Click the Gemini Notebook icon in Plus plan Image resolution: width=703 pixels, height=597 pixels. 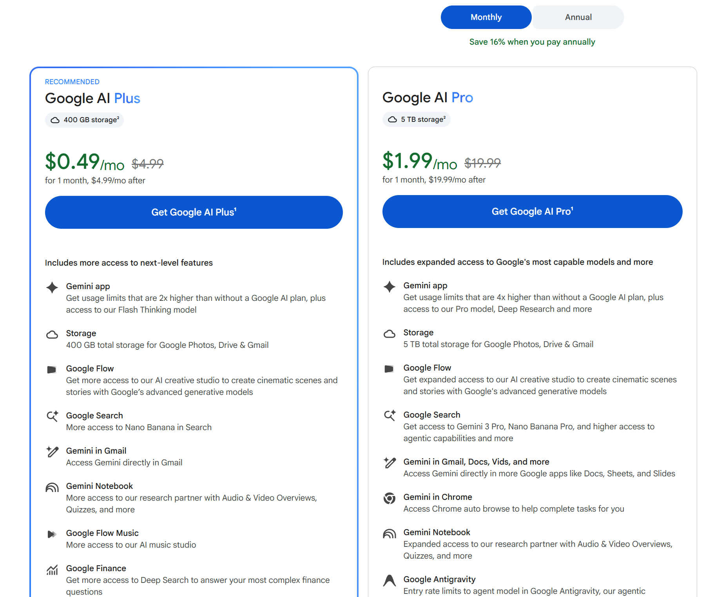click(52, 487)
